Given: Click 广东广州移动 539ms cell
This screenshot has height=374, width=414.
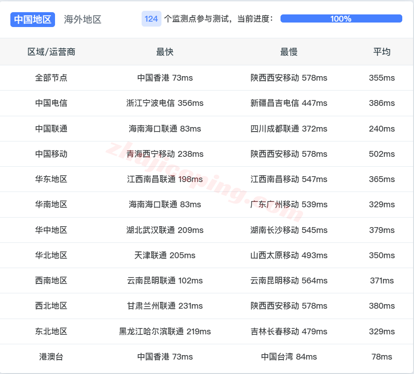Looking at the screenshot, I should click(289, 205).
